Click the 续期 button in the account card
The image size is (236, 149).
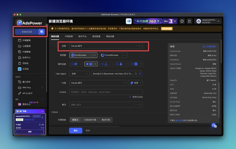click(x=30, y=132)
